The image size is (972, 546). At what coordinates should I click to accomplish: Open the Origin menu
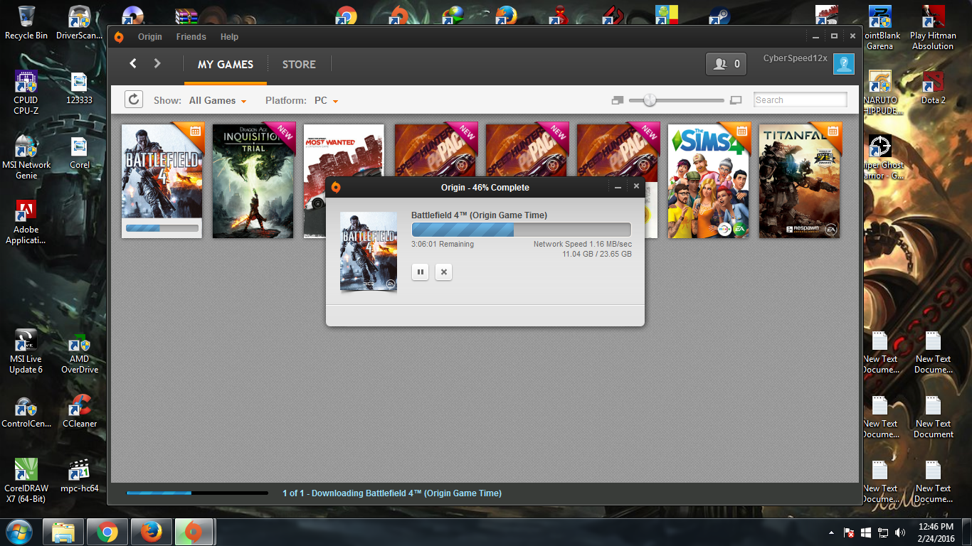point(150,37)
